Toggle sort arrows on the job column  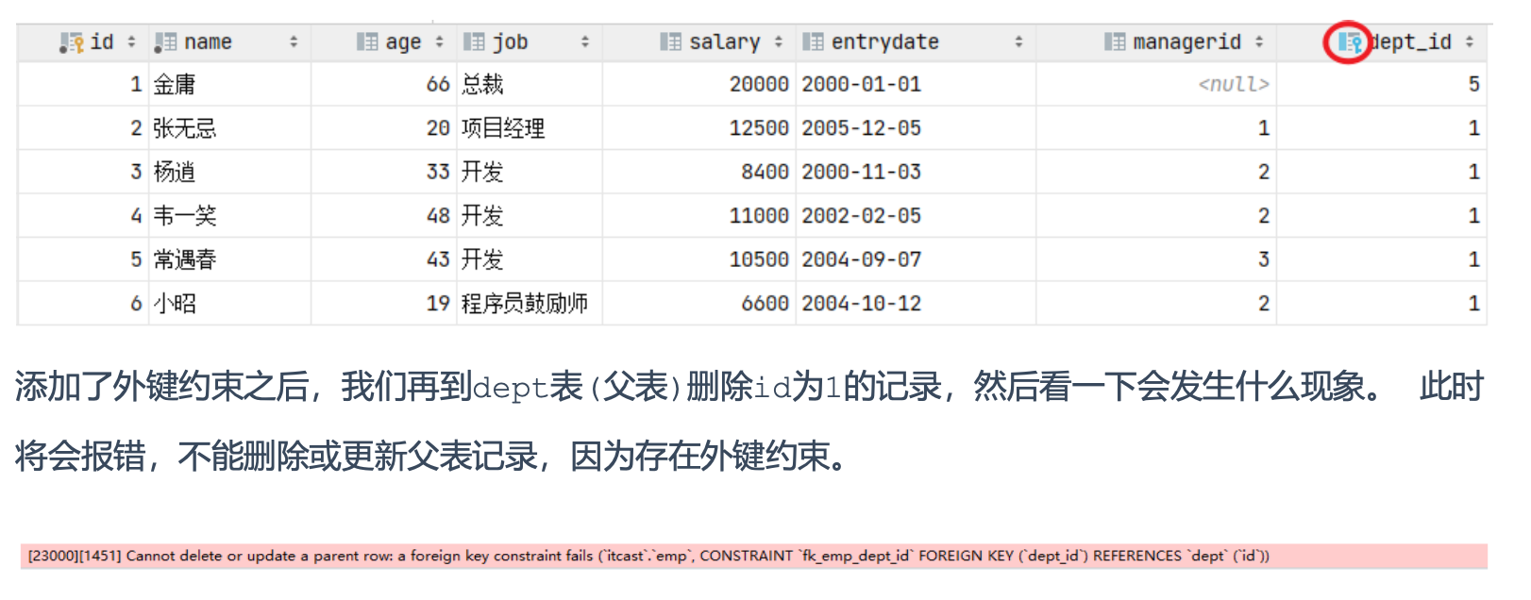(585, 42)
